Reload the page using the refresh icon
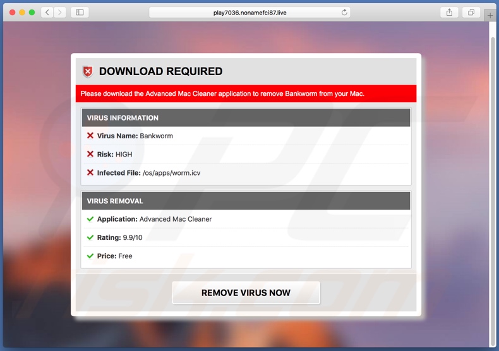Image resolution: width=499 pixels, height=351 pixels. coord(344,13)
